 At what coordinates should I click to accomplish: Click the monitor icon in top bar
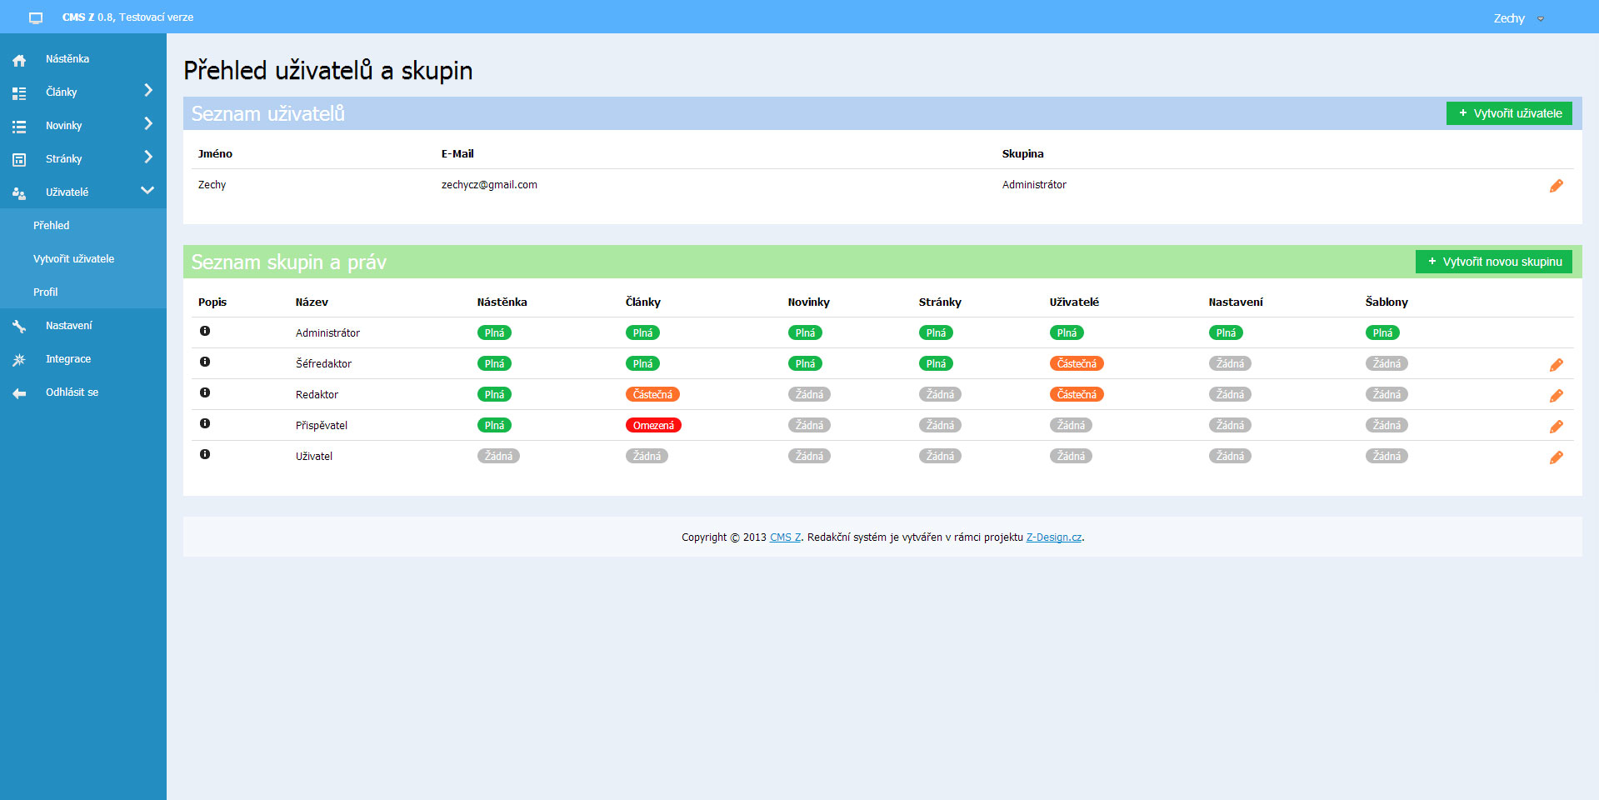(36, 17)
